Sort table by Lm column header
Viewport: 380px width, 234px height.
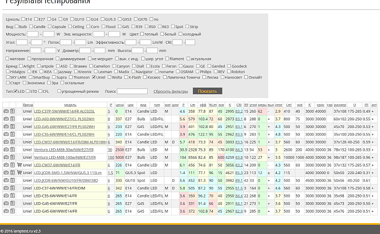(x=193, y=105)
